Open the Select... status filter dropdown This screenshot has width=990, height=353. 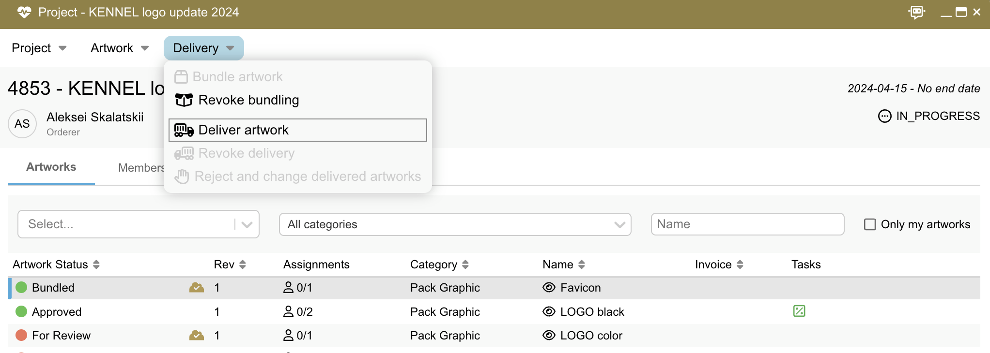click(x=139, y=224)
